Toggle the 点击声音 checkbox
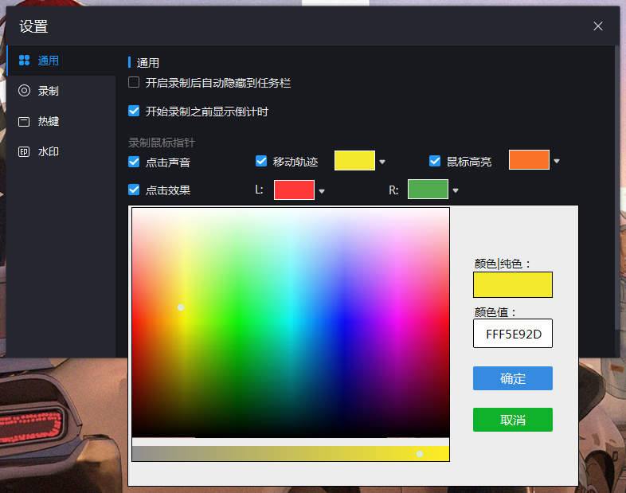The height and width of the screenshot is (493, 626). coord(134,162)
